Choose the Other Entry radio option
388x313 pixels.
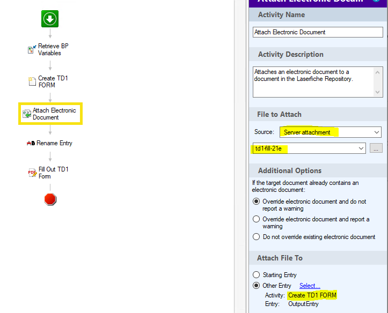(x=256, y=286)
